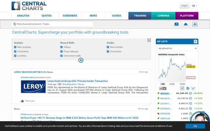Open the GBP/USD instrument link
Screen dimensions: 210x131
165,119
